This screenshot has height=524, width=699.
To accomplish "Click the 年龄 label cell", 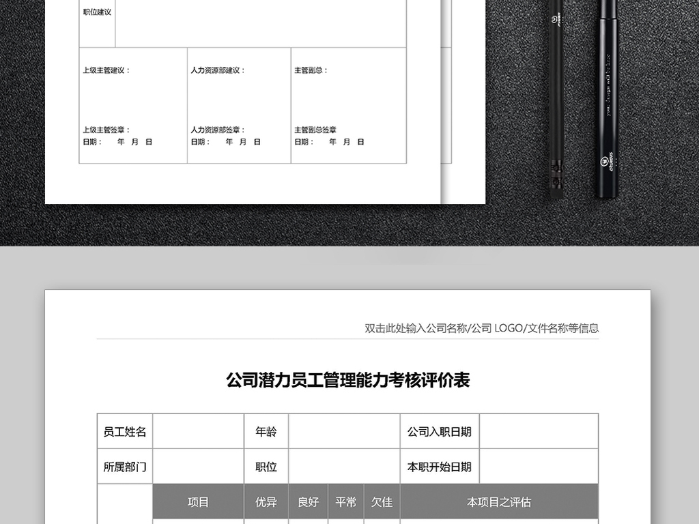I will point(266,431).
